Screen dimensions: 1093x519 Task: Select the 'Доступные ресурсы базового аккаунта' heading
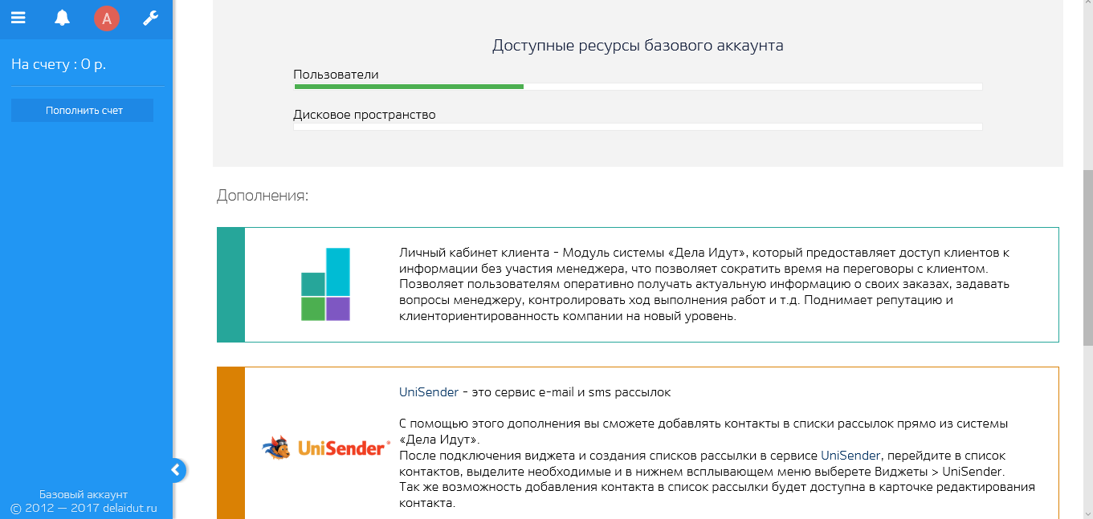[x=638, y=46]
